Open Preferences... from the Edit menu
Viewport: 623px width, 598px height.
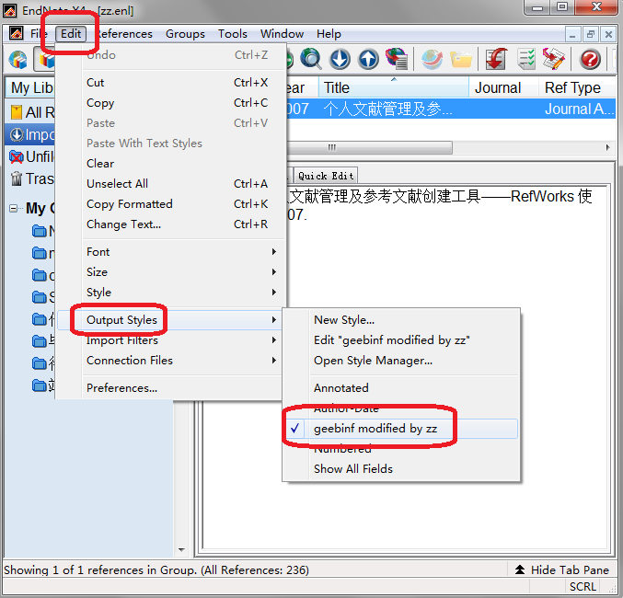[x=171, y=387]
